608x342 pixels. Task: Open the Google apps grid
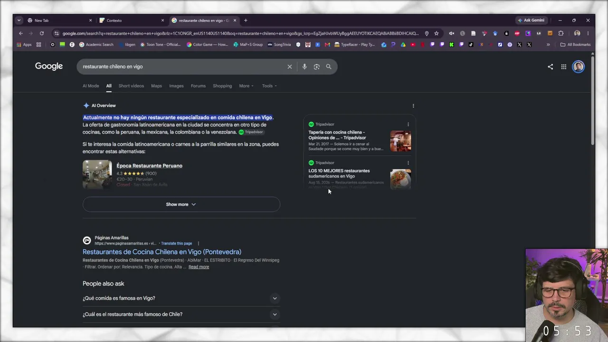pyautogui.click(x=564, y=67)
